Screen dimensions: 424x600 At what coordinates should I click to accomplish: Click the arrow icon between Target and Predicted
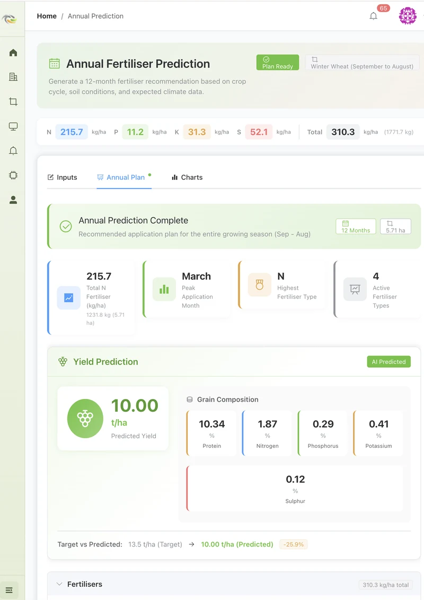191,544
